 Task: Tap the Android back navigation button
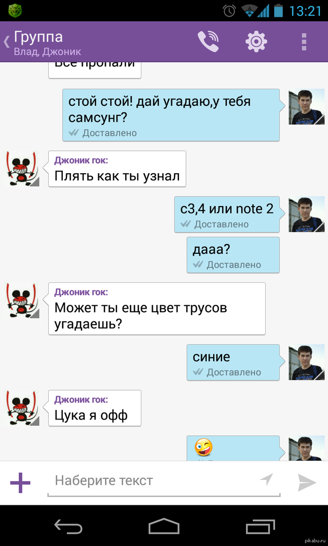(x=68, y=526)
